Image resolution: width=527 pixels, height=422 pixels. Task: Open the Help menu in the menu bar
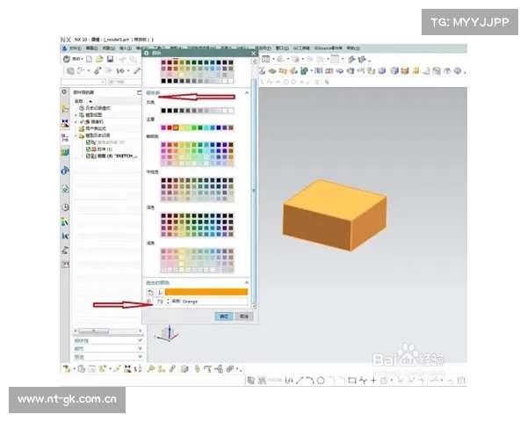tap(353, 48)
